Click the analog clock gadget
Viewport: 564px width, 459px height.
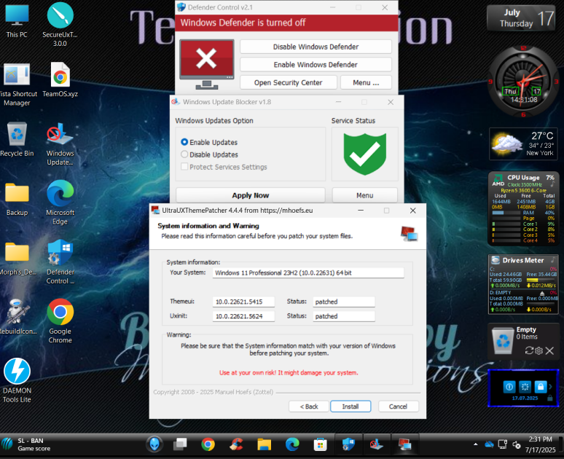(x=523, y=82)
